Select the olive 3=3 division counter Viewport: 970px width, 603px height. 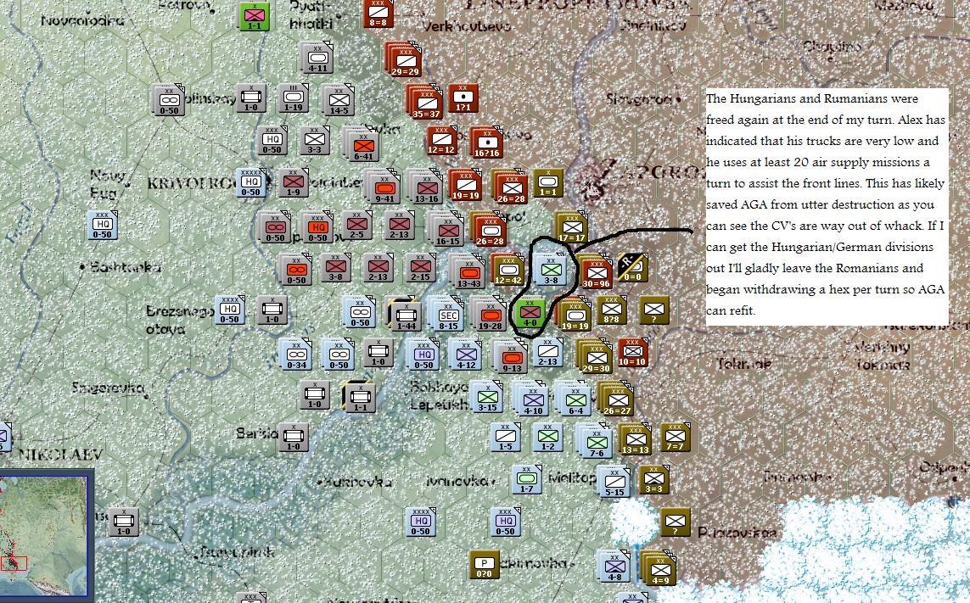point(653,479)
